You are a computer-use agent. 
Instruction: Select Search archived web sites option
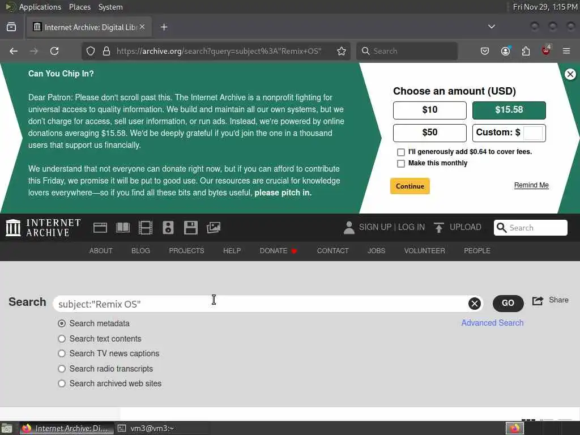coord(62,383)
